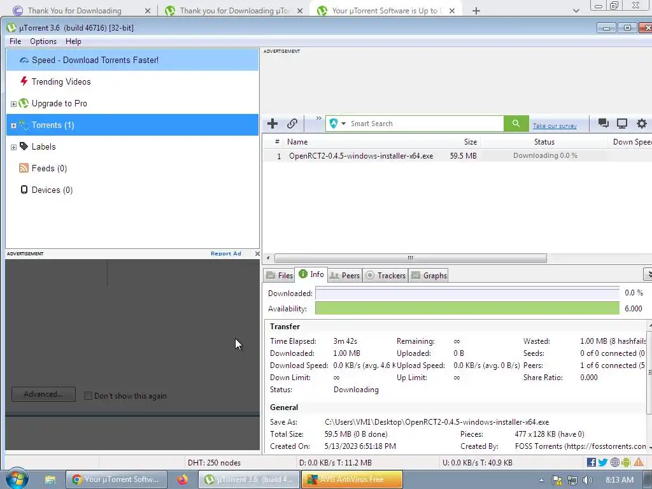
Task: Open AVG AntiVirus Free taskbar button
Action: pyautogui.click(x=351, y=479)
